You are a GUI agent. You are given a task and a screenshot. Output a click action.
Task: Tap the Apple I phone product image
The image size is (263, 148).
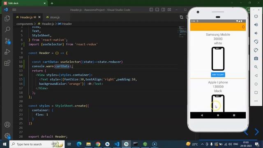(218, 103)
